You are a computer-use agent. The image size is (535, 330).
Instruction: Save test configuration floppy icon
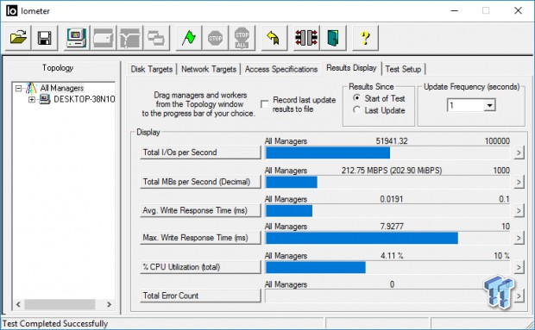45,37
